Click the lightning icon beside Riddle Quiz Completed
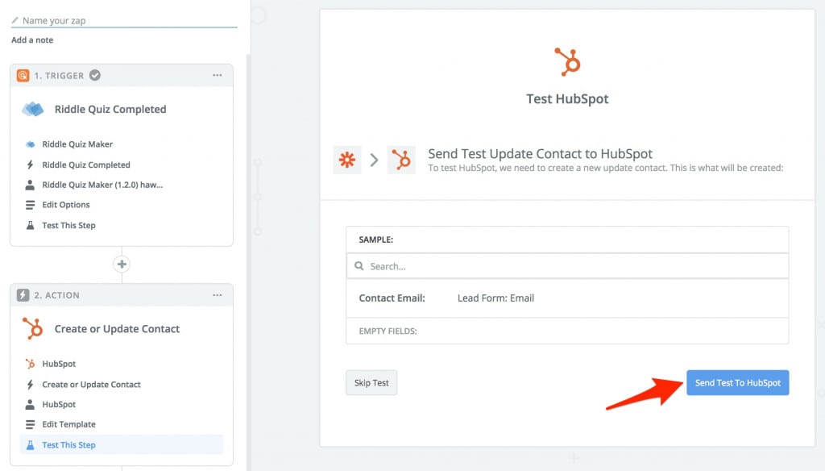Screen dimensions: 825x471 pos(30,165)
